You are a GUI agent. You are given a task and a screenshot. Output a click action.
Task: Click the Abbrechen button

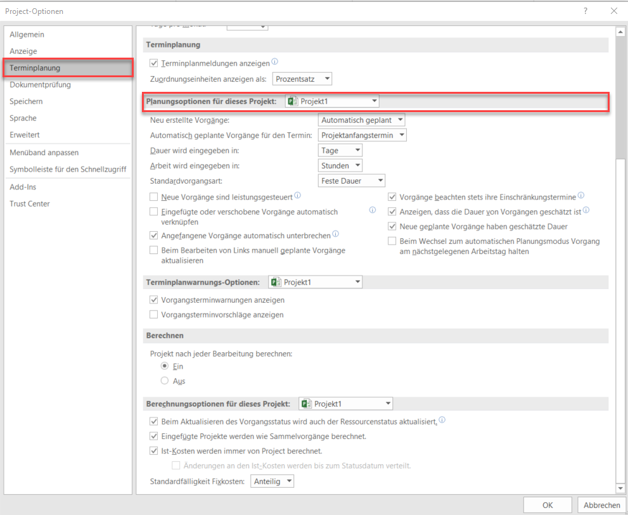[x=601, y=505]
